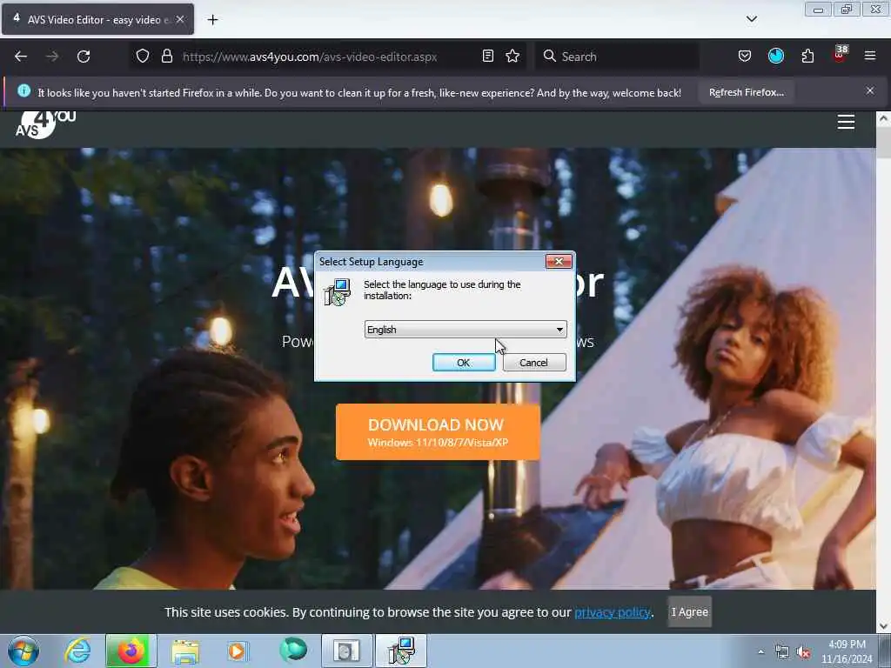
Task: Click the green globe browser taskbar icon
Action: pyautogui.click(x=292, y=650)
